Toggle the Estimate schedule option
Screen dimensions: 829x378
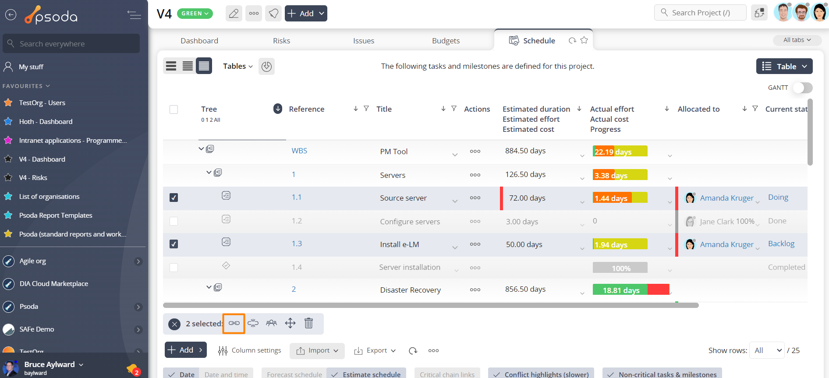click(x=366, y=374)
